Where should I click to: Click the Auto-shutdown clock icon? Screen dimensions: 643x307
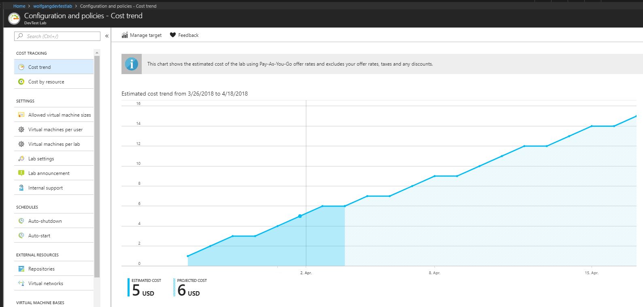pos(21,221)
